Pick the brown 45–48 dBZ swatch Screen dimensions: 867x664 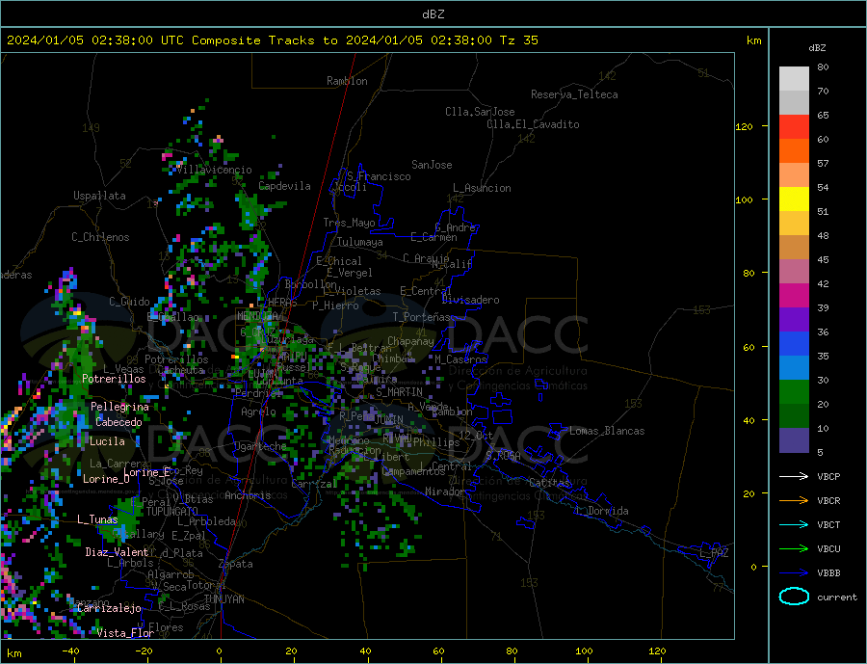(x=794, y=248)
